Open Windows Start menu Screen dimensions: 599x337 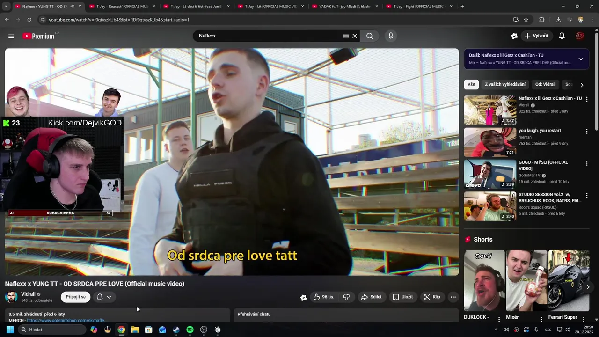10,330
